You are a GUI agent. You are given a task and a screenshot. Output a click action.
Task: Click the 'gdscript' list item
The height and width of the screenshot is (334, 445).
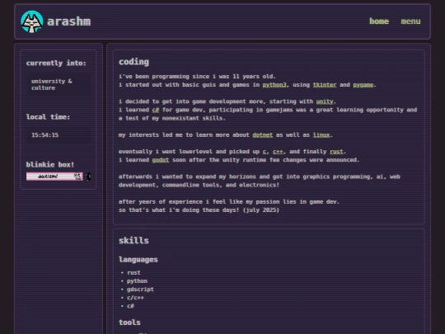pyautogui.click(x=140, y=289)
